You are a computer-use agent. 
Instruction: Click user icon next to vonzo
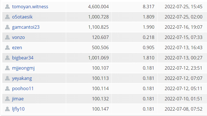click(x=8, y=37)
